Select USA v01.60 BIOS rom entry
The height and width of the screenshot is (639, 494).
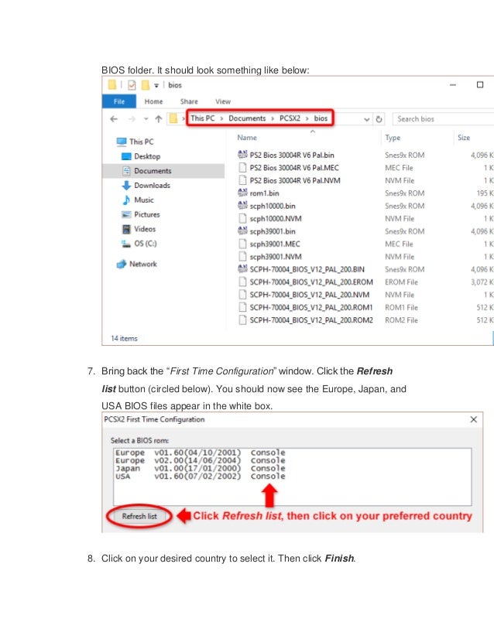tap(201, 476)
